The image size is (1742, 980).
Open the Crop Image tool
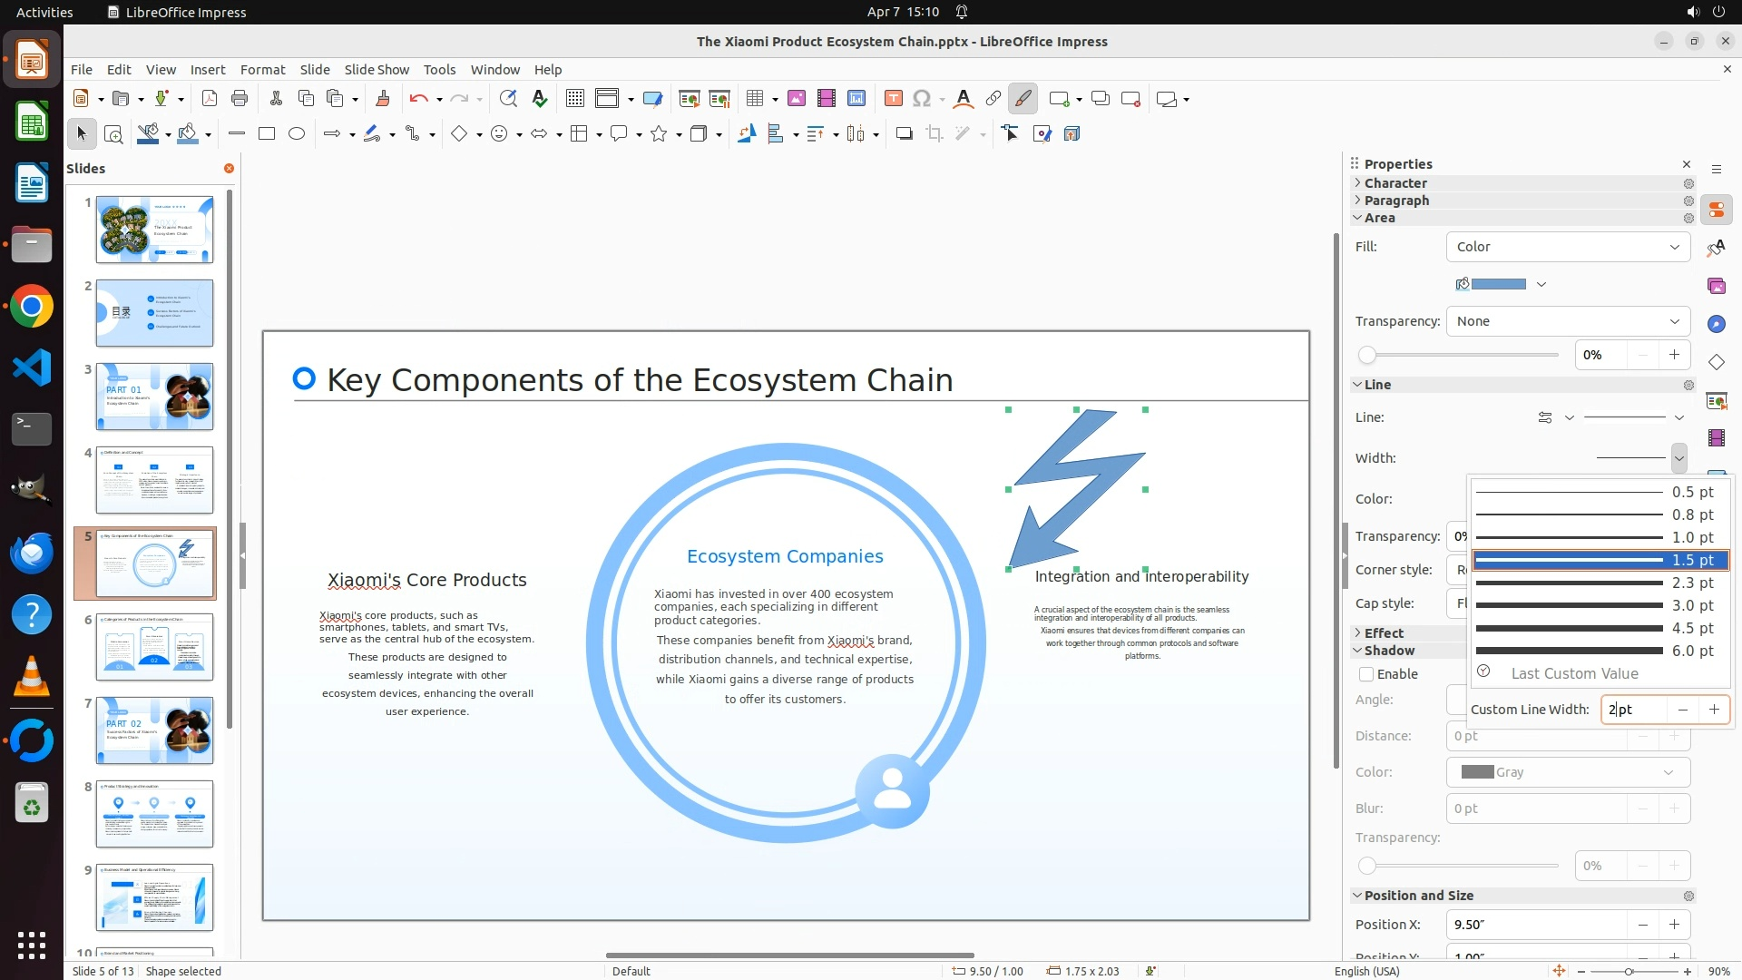[935, 134]
